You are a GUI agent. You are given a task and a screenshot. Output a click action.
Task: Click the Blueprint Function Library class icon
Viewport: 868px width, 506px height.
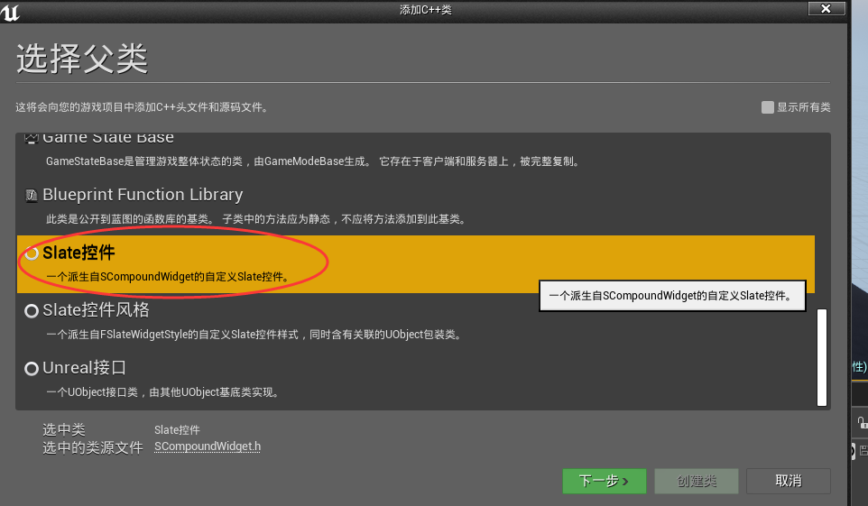(32, 196)
